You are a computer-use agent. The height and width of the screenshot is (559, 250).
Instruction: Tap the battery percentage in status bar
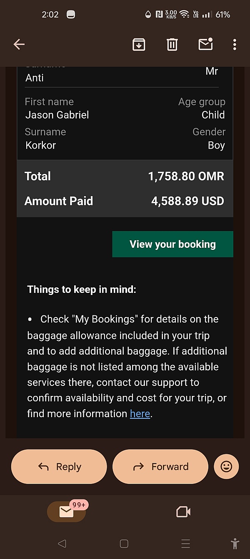tap(222, 15)
